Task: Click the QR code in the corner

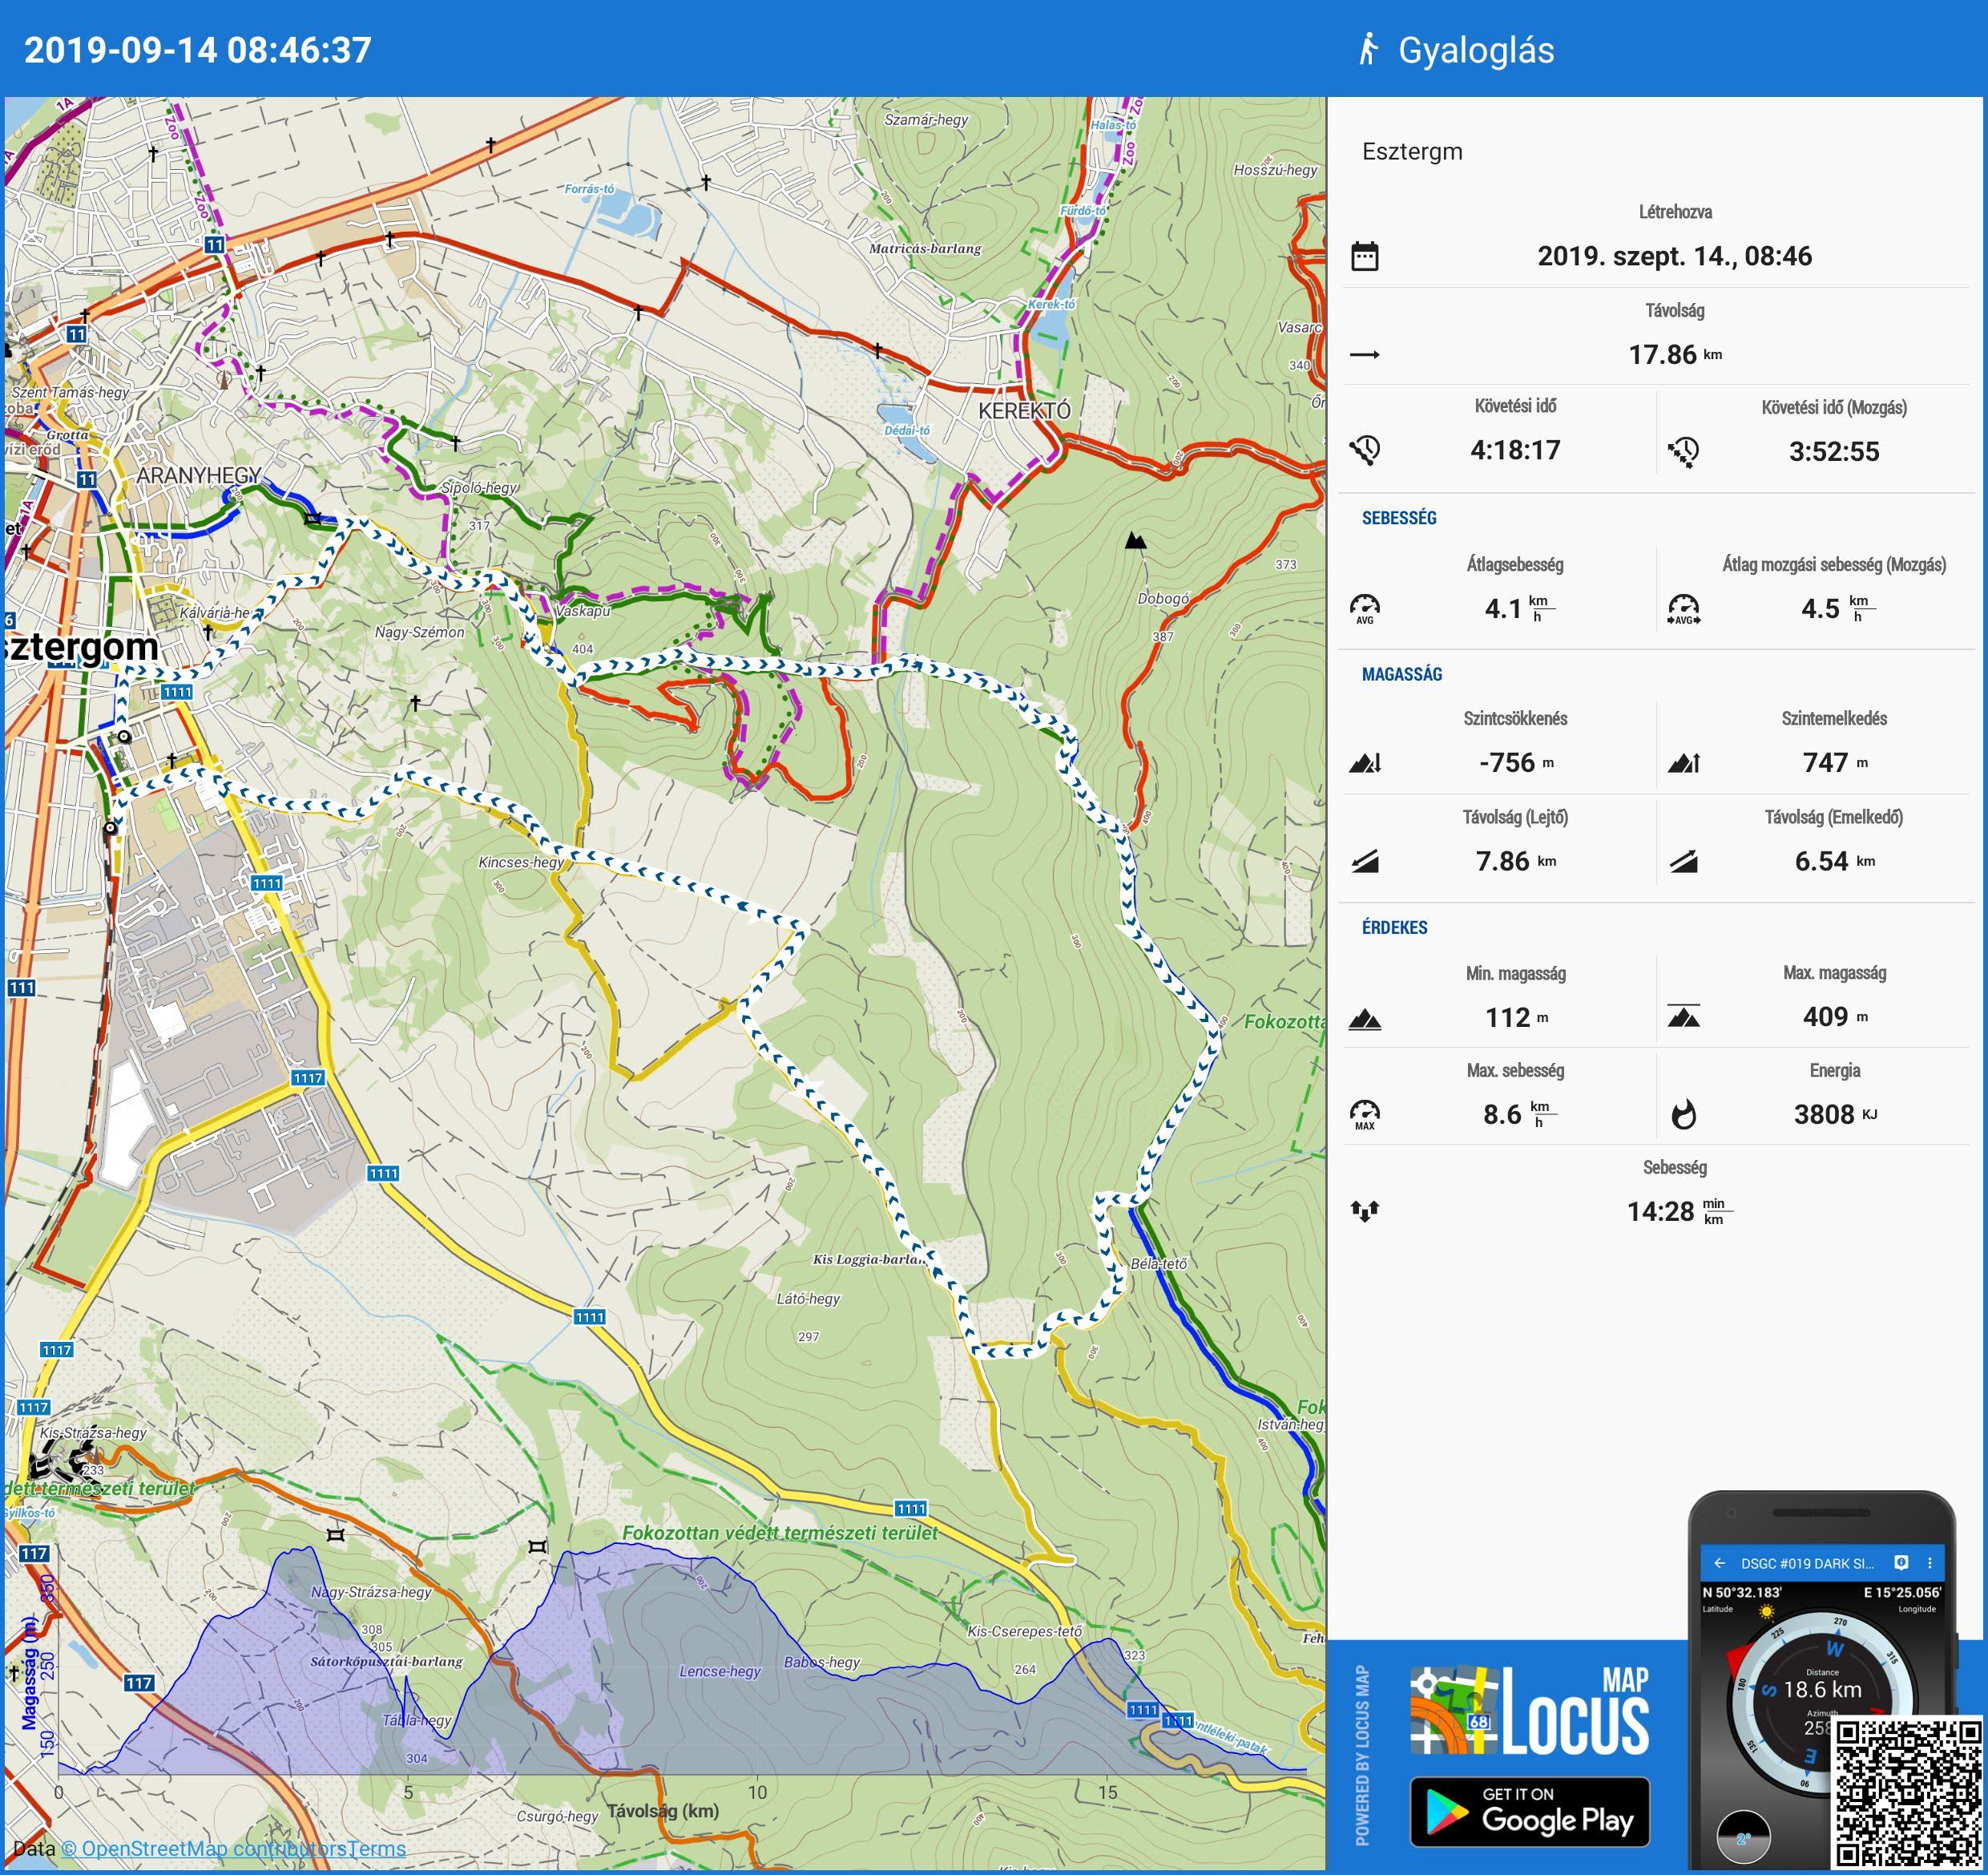Action: [1908, 1793]
